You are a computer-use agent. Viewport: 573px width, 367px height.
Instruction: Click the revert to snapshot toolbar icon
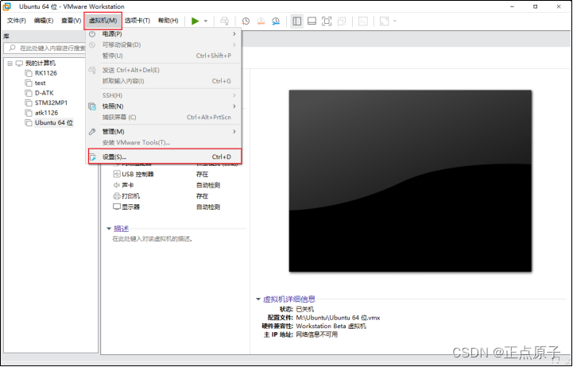261,21
